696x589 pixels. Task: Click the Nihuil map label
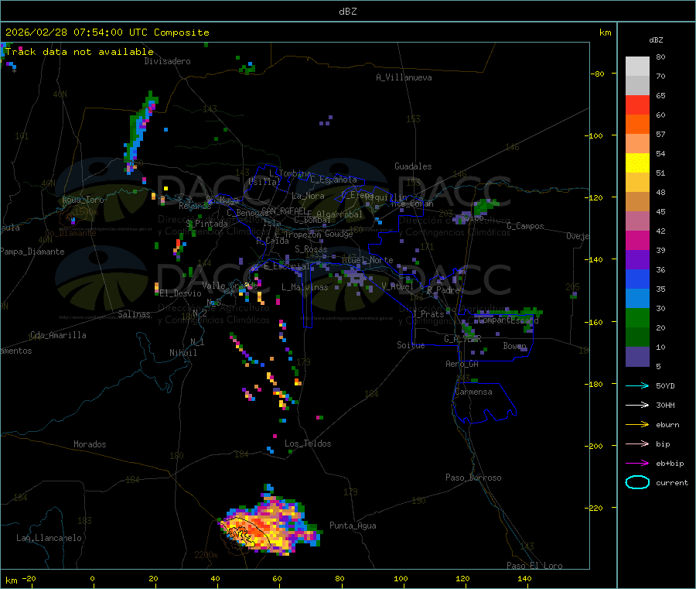(x=183, y=353)
